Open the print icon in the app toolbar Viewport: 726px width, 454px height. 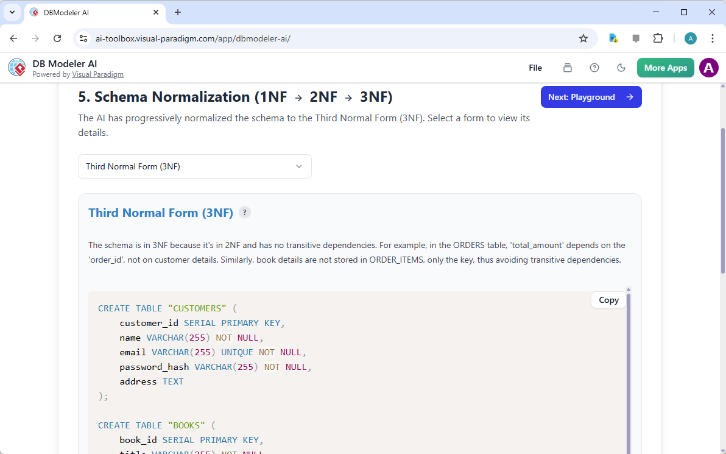(x=567, y=68)
